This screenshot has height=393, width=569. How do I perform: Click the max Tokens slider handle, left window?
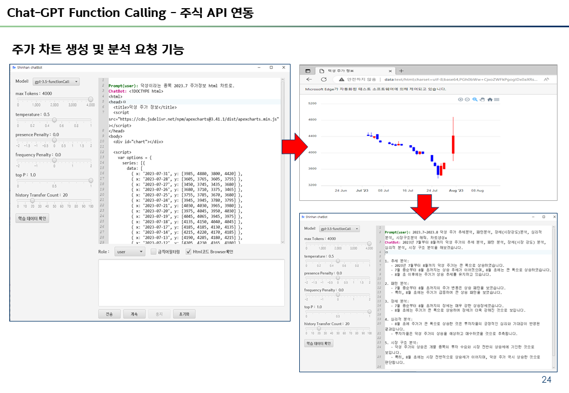pos(90,99)
